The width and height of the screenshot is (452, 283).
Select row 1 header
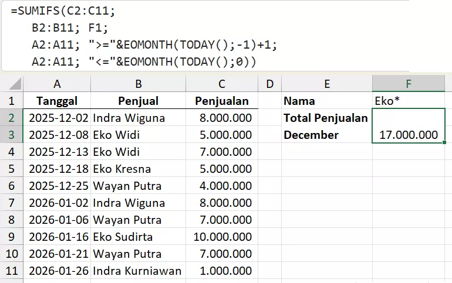click(x=12, y=101)
